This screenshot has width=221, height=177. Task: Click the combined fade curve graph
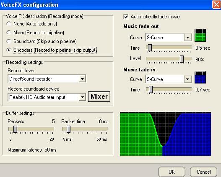point(165,134)
